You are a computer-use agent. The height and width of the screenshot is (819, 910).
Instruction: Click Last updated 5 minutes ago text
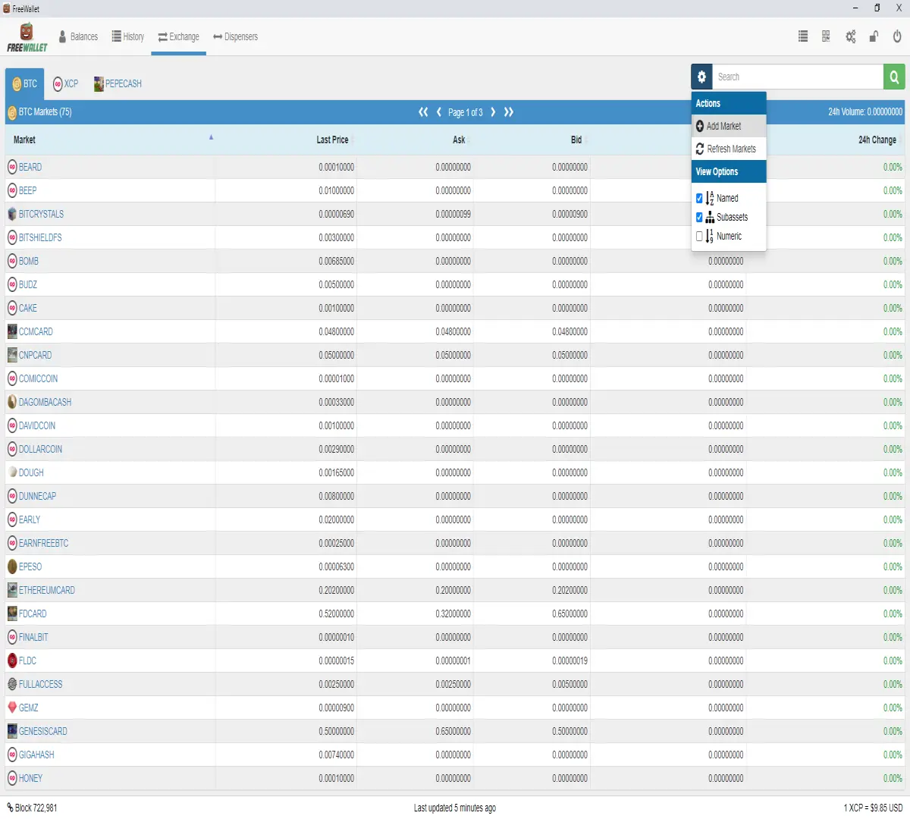click(455, 808)
